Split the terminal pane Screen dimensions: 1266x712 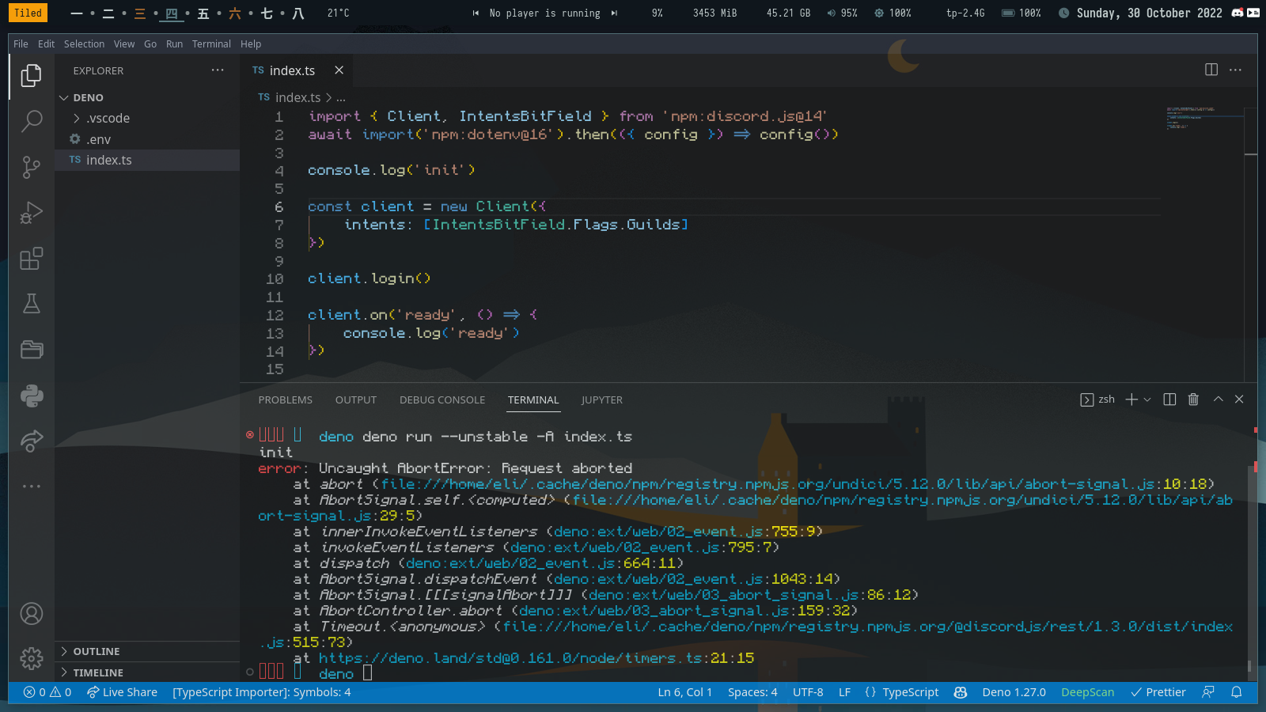coord(1169,400)
